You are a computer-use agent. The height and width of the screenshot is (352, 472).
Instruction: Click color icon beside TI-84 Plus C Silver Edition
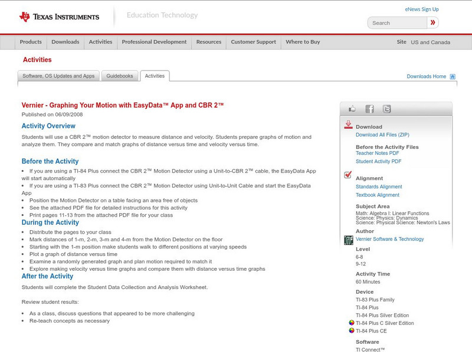click(351, 323)
